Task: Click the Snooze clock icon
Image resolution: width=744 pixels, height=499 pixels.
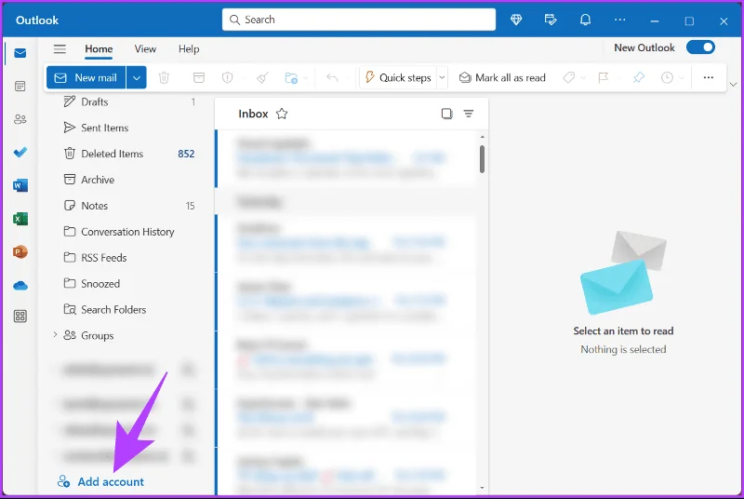Action: tap(667, 77)
